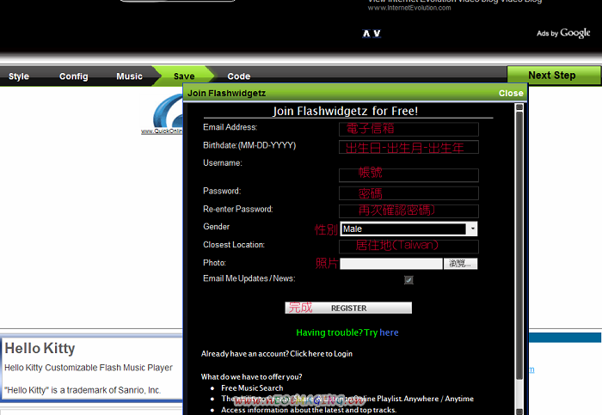Focus the Email Address field
This screenshot has width=602, height=415.
tap(408, 129)
